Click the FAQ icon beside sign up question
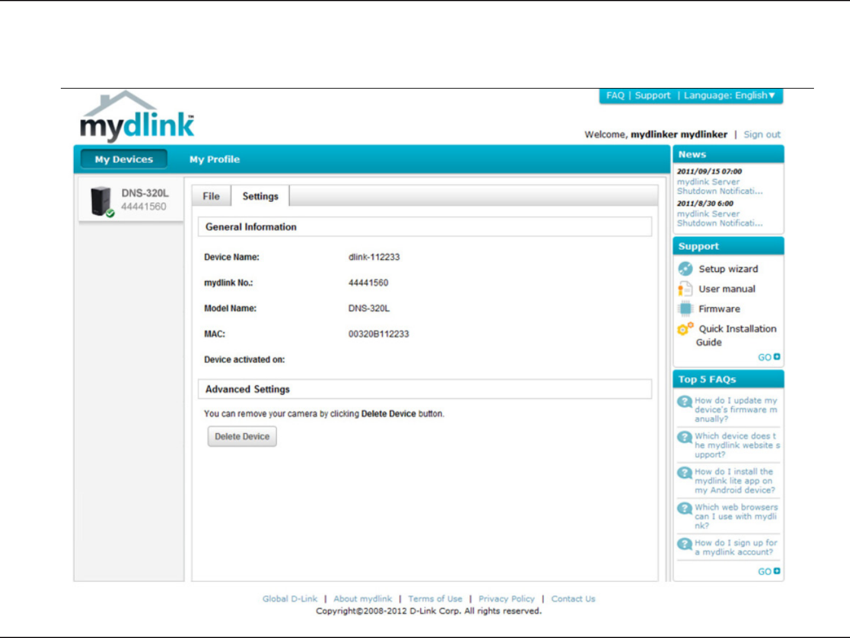This screenshot has height=638, width=850. pos(685,544)
